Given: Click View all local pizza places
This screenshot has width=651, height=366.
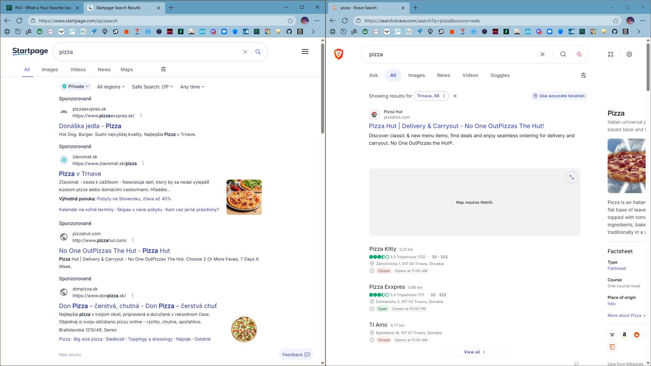Looking at the screenshot, I should 474,352.
